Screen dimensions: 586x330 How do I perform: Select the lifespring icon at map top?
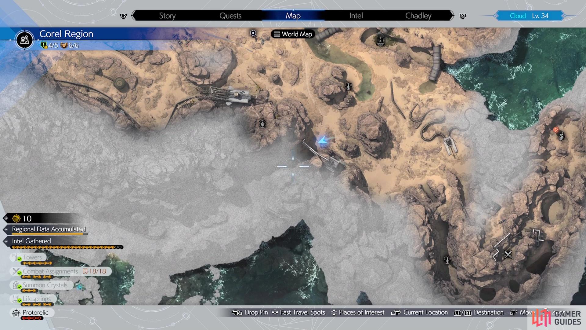[380, 41]
